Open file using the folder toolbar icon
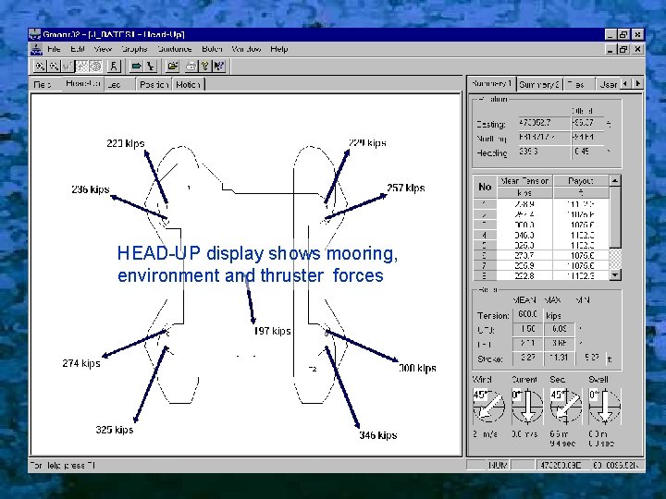 (172, 67)
